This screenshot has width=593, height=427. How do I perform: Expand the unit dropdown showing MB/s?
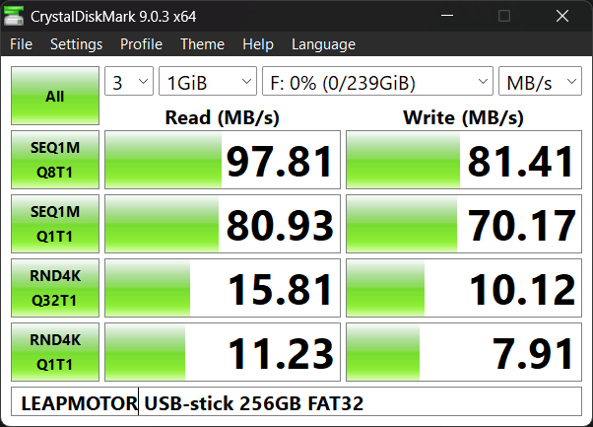pyautogui.click(x=540, y=81)
